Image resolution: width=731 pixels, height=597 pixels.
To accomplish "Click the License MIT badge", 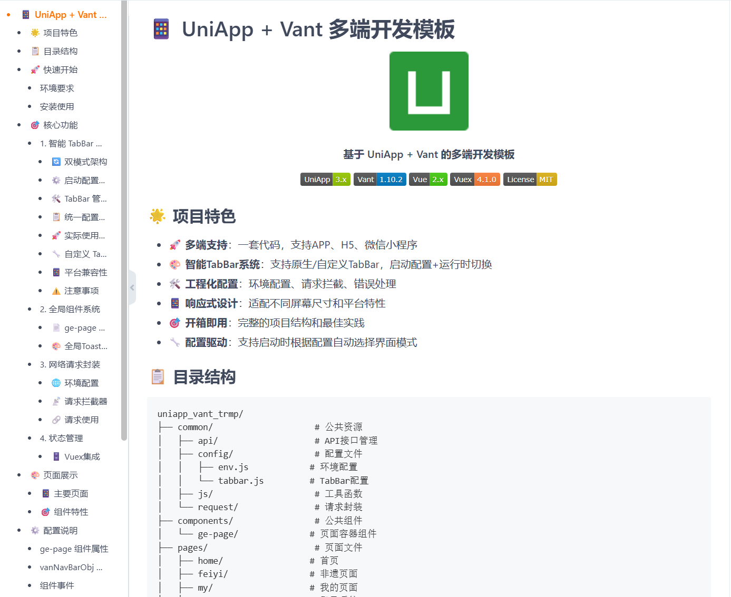I will 530,179.
